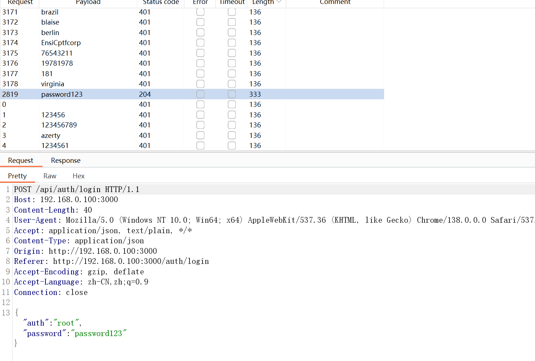This screenshot has height=361, width=535.
Task: Click the POST /api/auth/login request line
Action: point(77,189)
